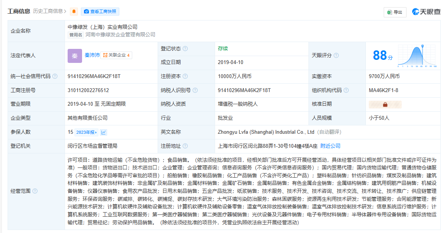Open the insured-count trend chart icon
The width and height of the screenshot is (446, 233).
103,132
